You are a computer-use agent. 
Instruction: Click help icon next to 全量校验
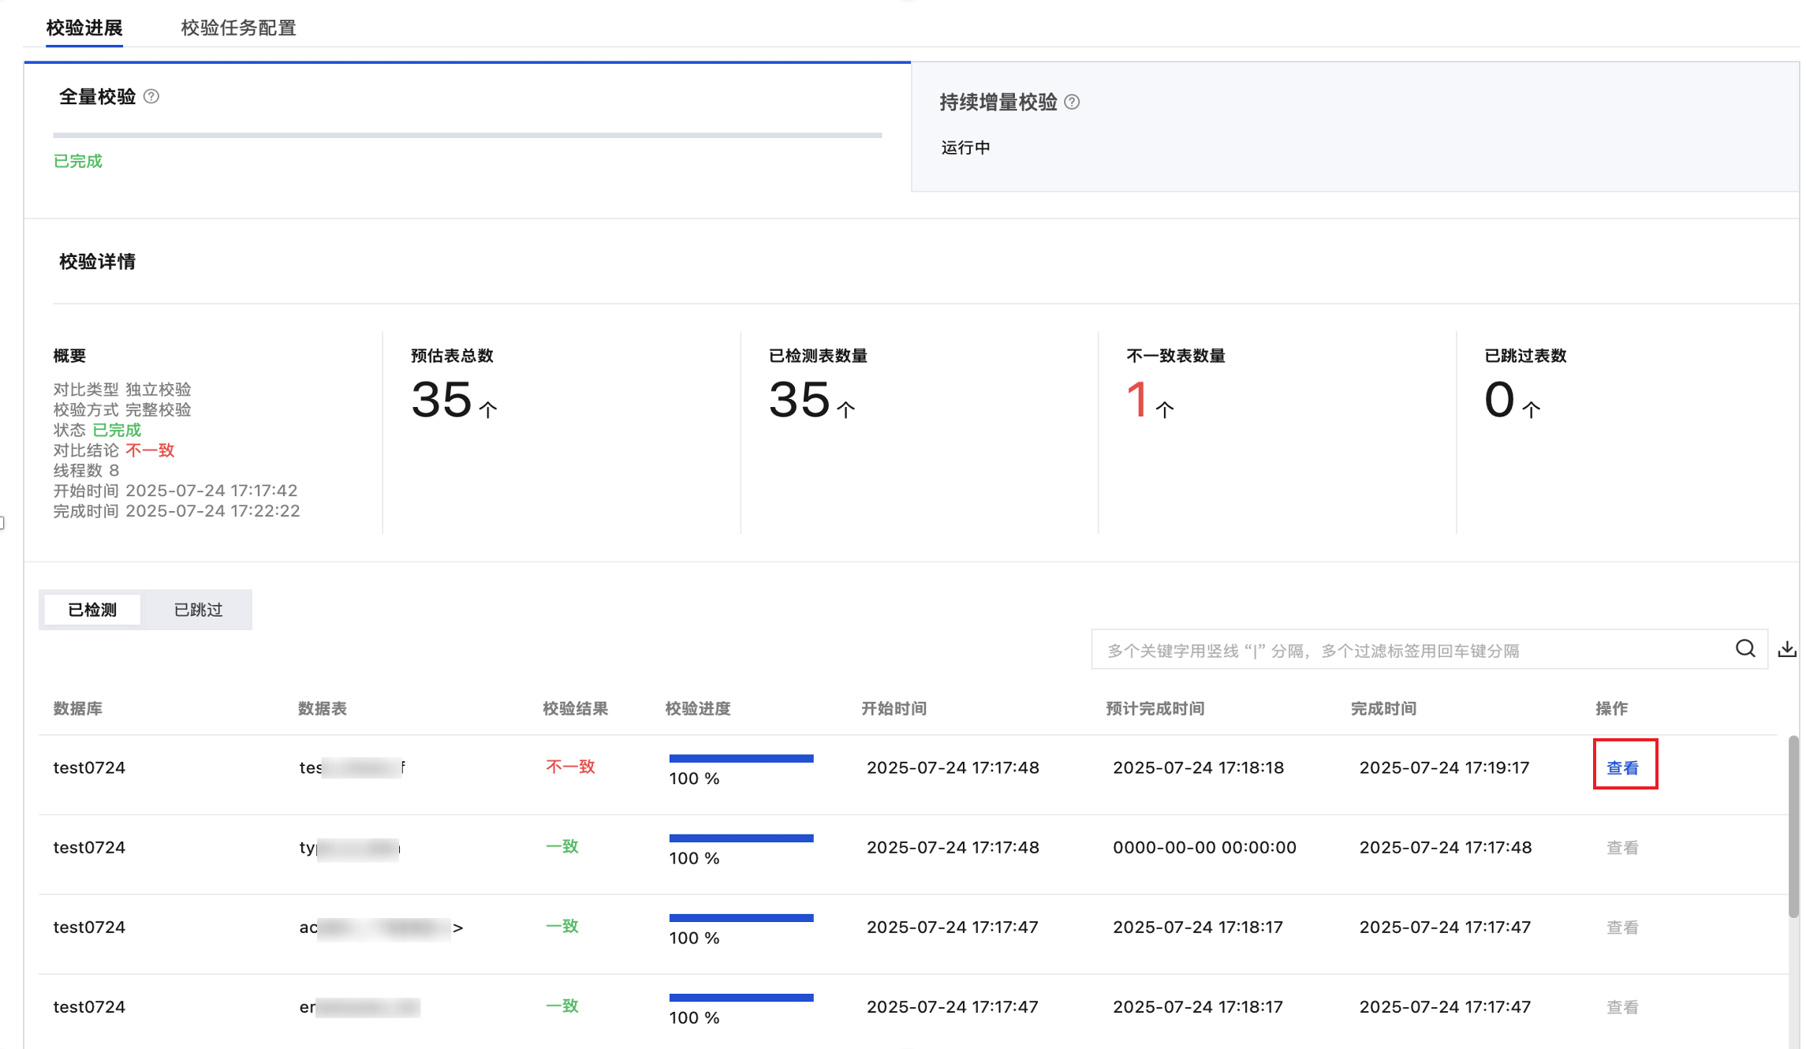pyautogui.click(x=151, y=96)
